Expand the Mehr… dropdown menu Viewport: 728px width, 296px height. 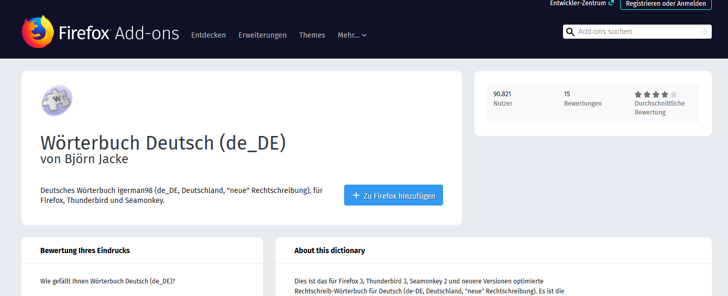[352, 35]
